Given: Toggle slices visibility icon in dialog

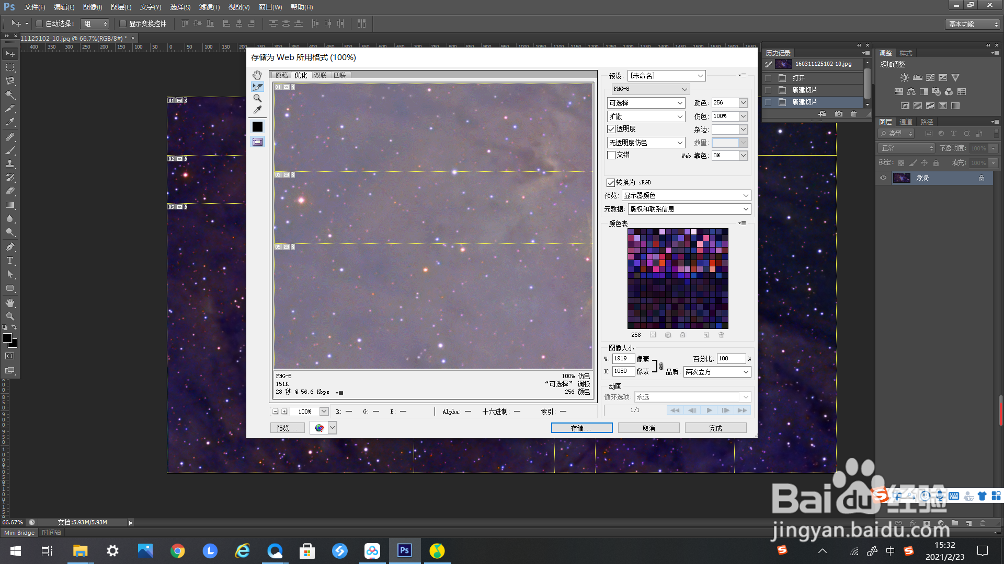Looking at the screenshot, I should tap(257, 142).
